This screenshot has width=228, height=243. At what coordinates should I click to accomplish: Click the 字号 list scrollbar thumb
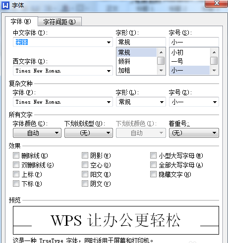point(214,61)
